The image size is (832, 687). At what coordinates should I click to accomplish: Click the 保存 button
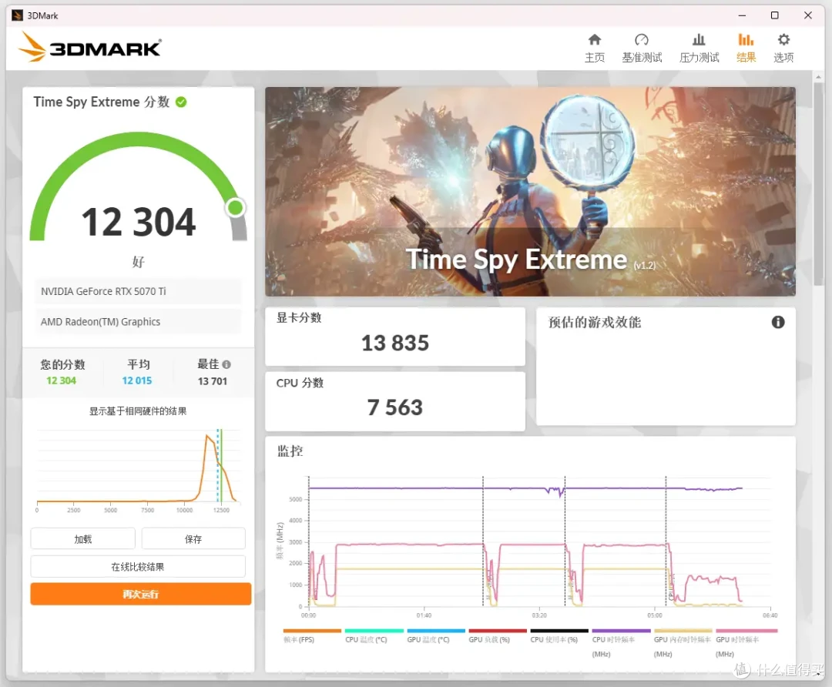[193, 539]
